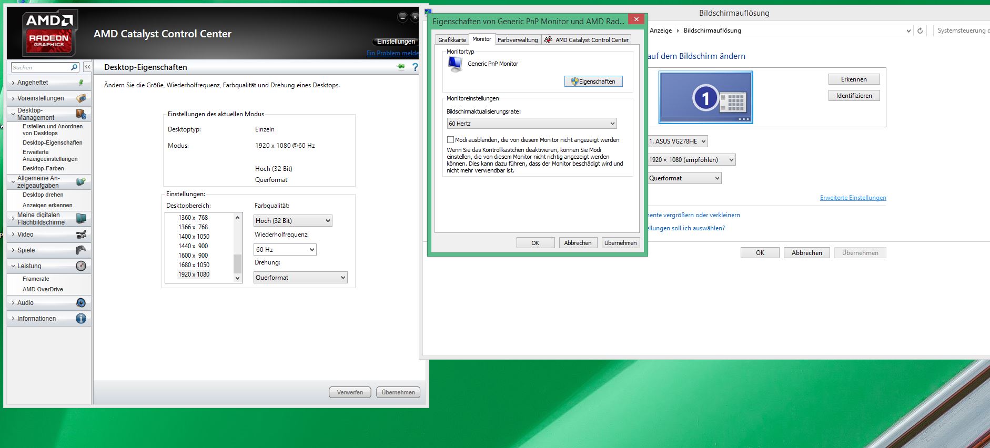The width and height of the screenshot is (990, 448).
Task: Select AMD OverDrive in the sidebar
Action: tap(43, 289)
